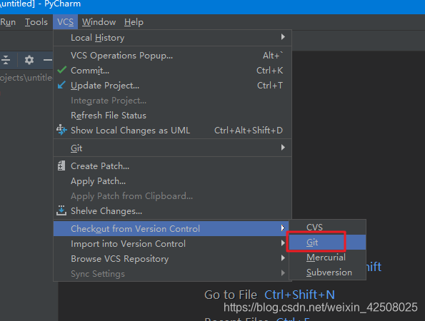Image resolution: width=425 pixels, height=321 pixels.
Task: Click the Show Local Changes UML icon
Action: pyautogui.click(x=61, y=130)
